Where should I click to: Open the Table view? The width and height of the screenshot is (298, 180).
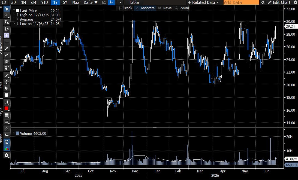point(134,2)
